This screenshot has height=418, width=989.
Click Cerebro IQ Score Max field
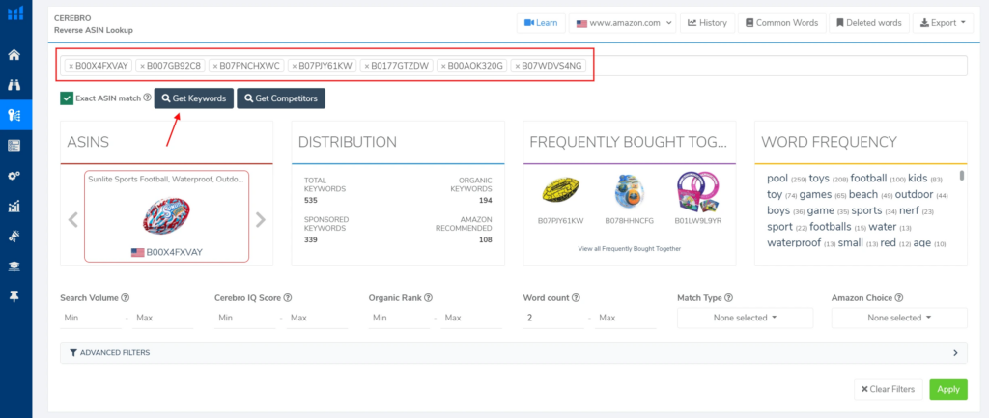coord(317,319)
